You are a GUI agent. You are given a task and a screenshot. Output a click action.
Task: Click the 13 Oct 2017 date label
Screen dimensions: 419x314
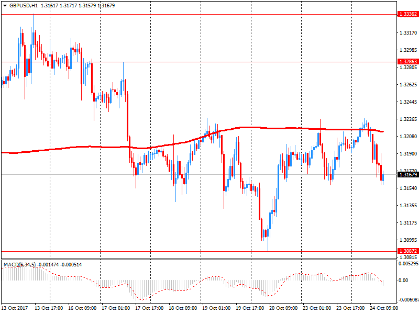pyautogui.click(x=15, y=308)
